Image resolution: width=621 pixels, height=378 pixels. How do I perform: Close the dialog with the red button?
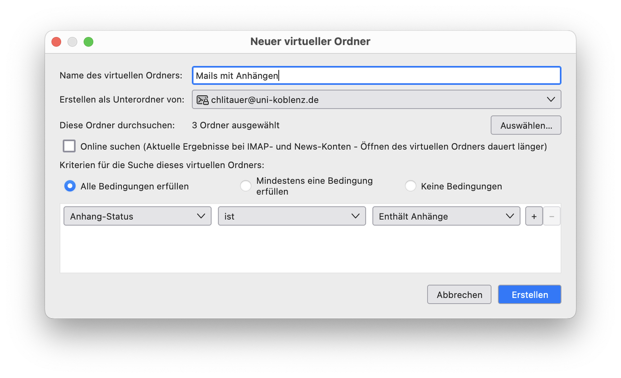tap(56, 42)
